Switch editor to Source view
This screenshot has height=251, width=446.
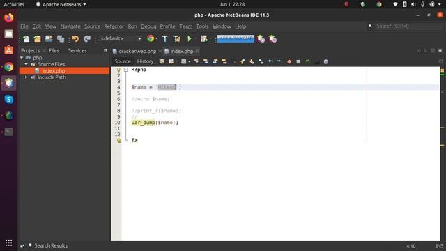[123, 61]
